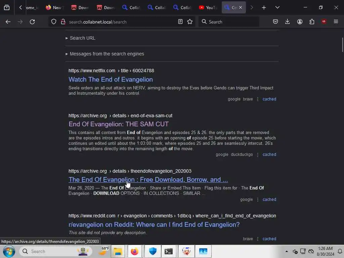The width and height of the screenshot is (344, 258).
Task: Open r/evangelion on Reddit result link
Action: pos(154,224)
